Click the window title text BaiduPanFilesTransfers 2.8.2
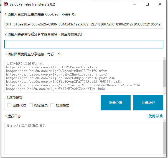 click(x=33, y=4)
